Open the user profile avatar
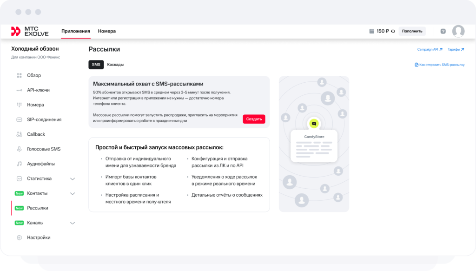 point(458,31)
